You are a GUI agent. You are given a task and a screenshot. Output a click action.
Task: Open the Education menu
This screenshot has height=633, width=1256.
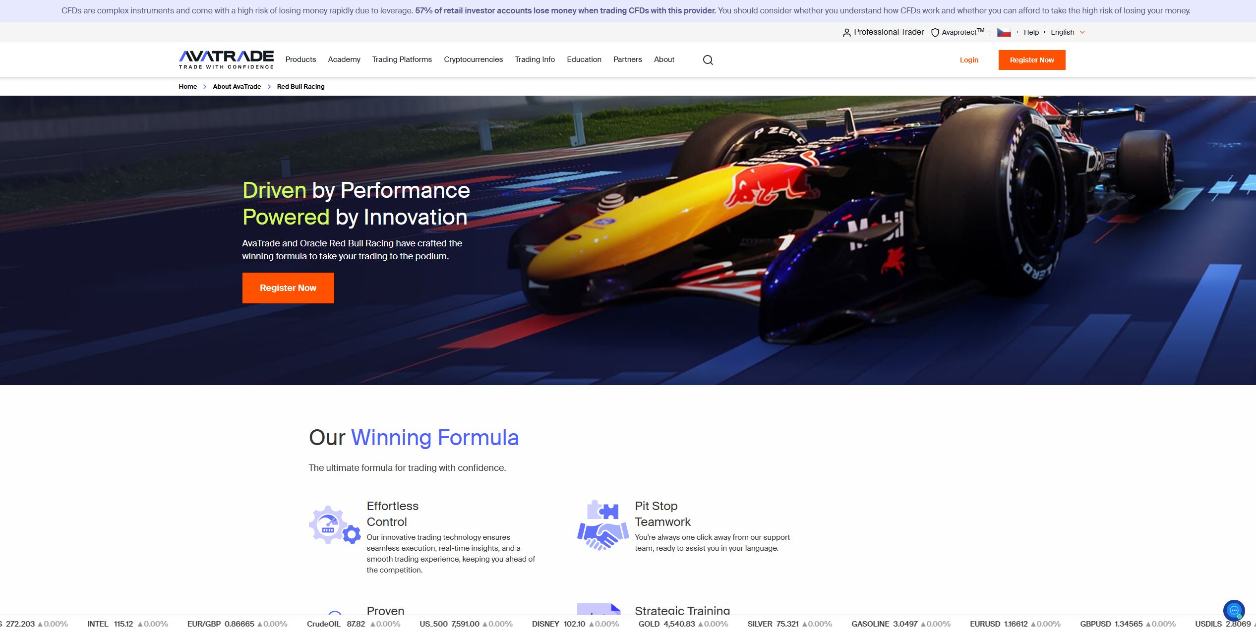coord(584,59)
